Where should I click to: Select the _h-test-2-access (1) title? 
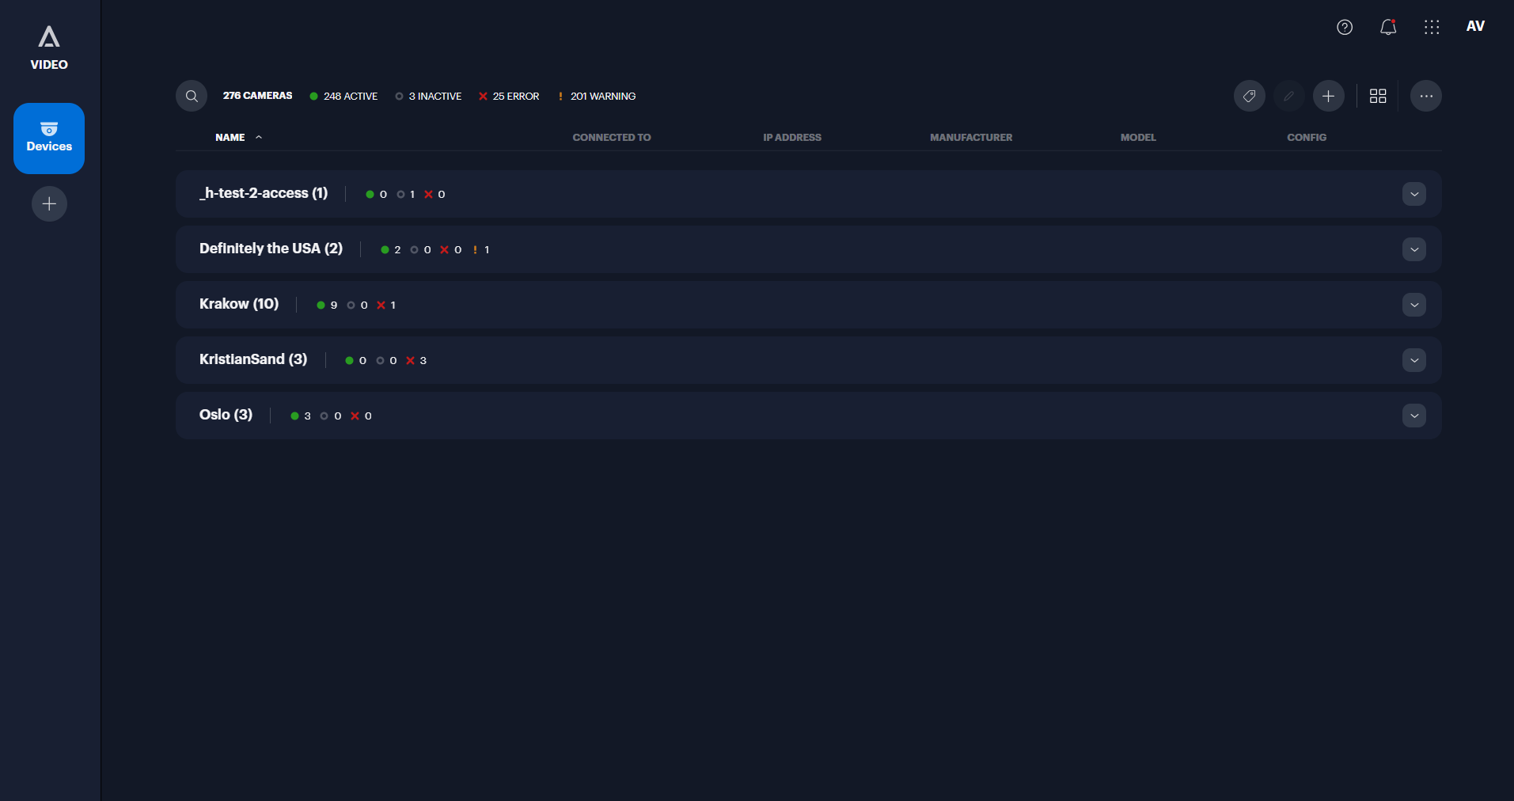264,193
